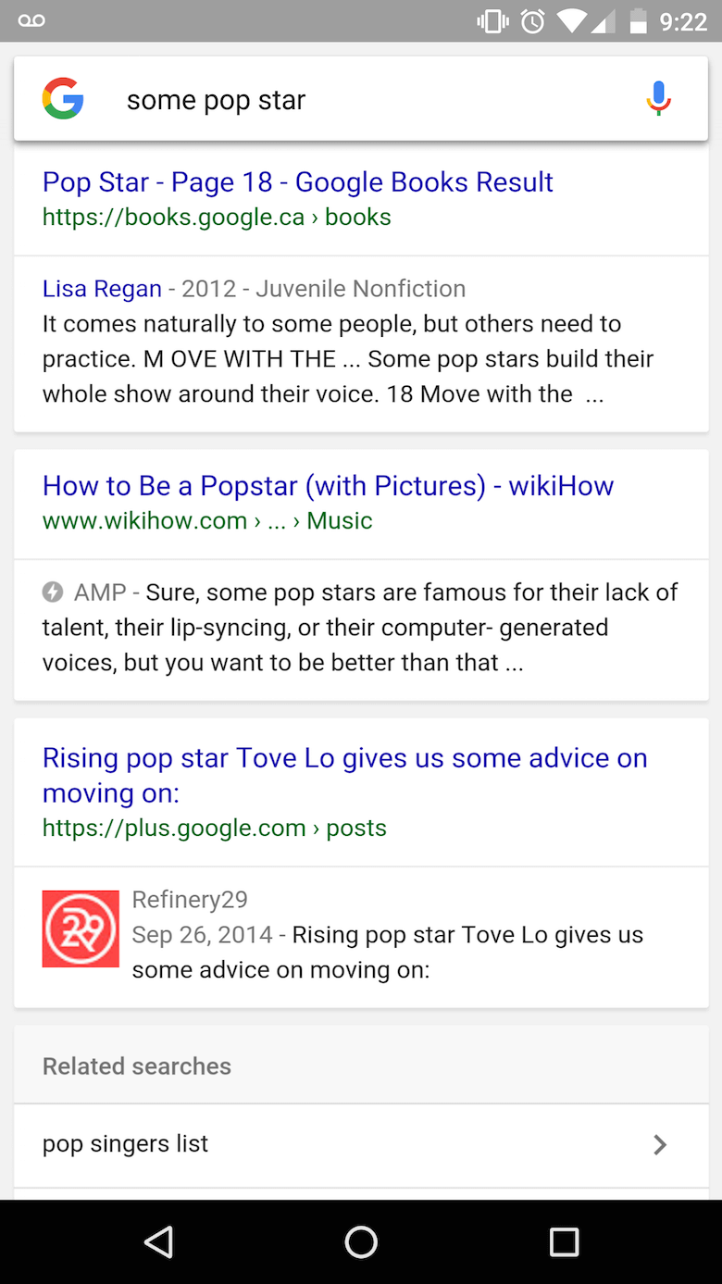Check the voicemail notification icon

(31, 19)
